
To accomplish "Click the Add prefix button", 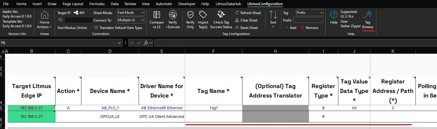I will tap(291, 28).
